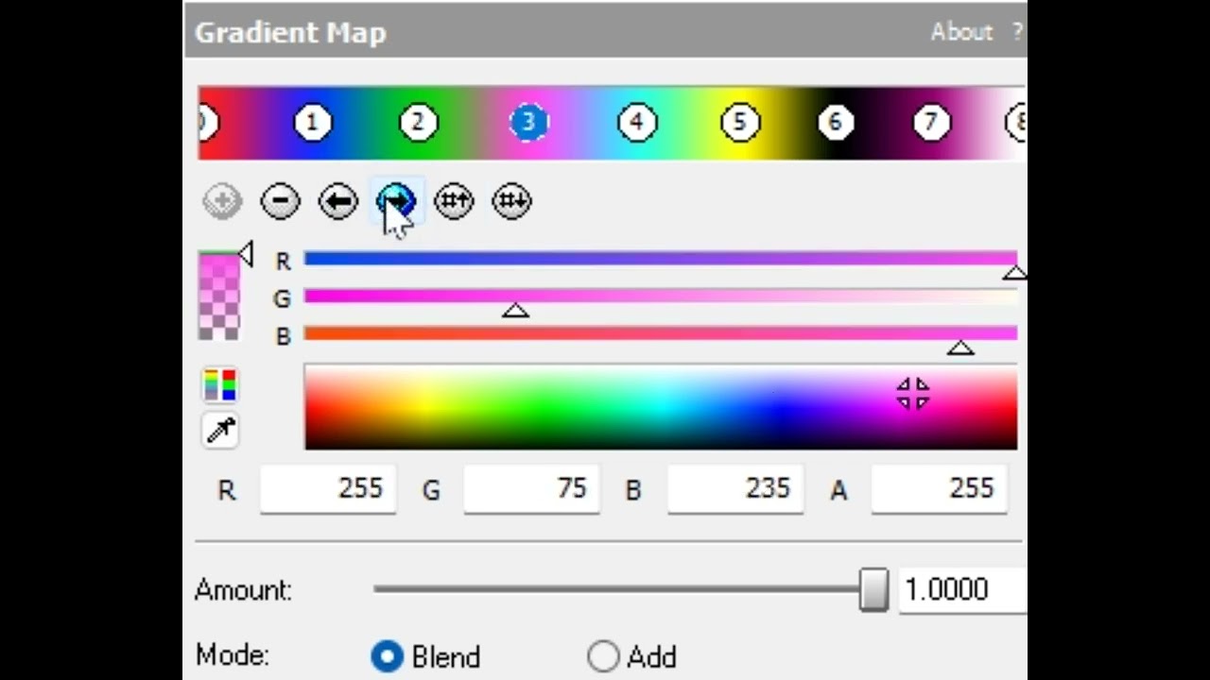The width and height of the screenshot is (1210, 680).
Task: Click the B channel slider bar
Action: (661, 333)
